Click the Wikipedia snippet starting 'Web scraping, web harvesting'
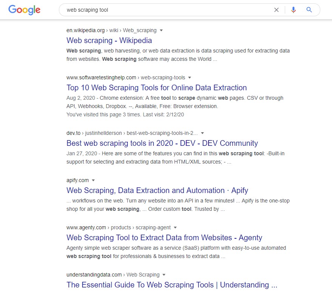This screenshot has height=292, width=332. pos(178,55)
